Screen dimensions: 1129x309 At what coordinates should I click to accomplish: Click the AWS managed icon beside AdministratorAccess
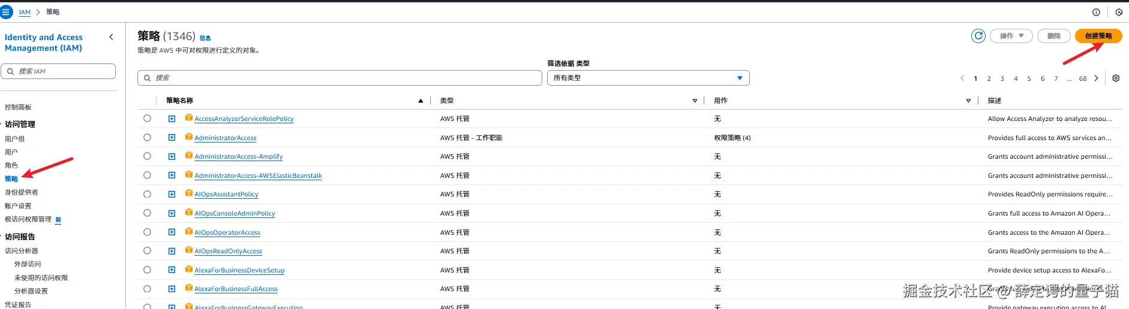[189, 137]
